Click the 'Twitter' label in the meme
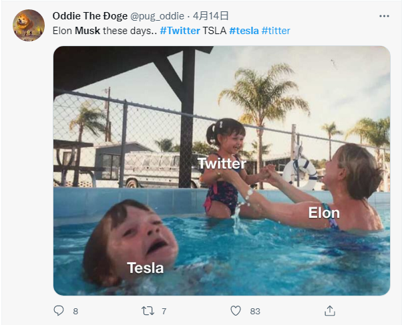Viewport: 402px width, 325px height. 222,163
